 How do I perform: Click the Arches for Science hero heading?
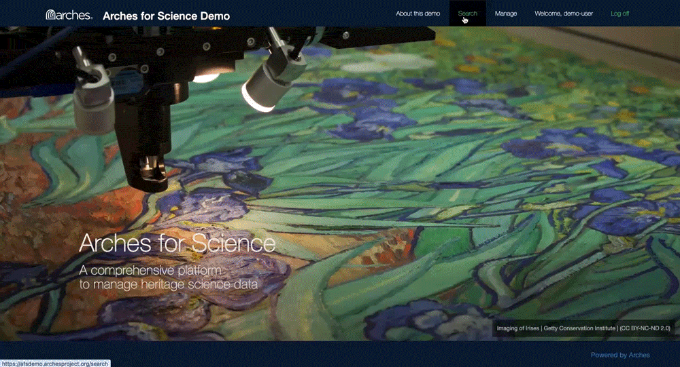click(177, 244)
